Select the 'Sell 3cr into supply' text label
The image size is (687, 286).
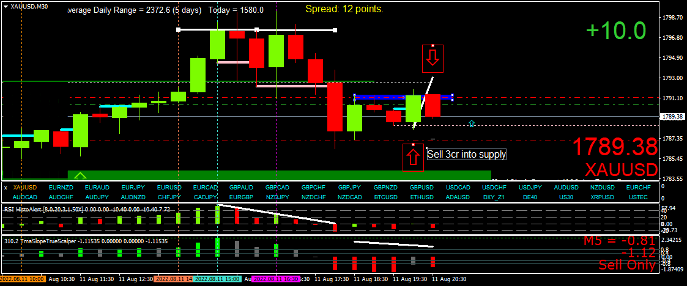point(467,154)
